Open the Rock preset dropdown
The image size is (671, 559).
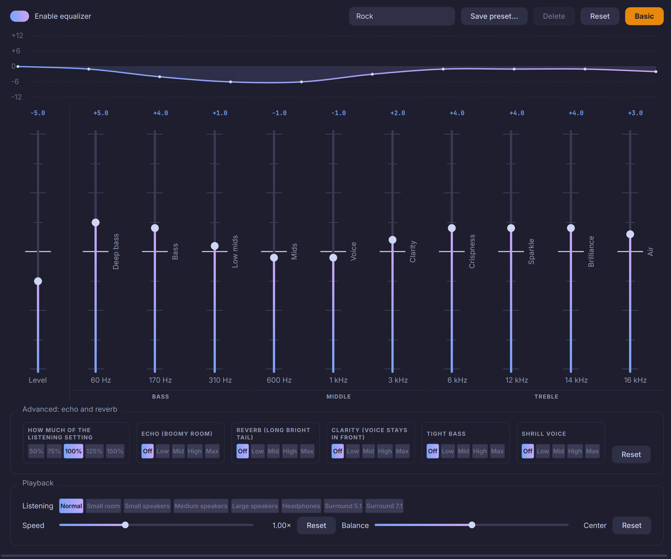(x=402, y=16)
